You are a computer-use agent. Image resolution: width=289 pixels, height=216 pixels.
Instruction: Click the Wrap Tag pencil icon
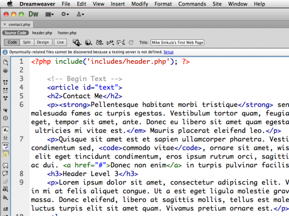(x=6, y=182)
